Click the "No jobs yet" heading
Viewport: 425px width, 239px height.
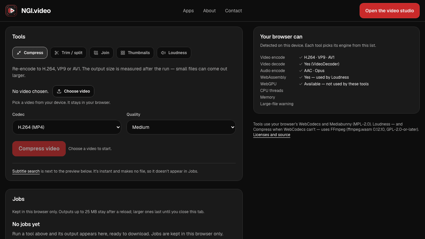26,224
